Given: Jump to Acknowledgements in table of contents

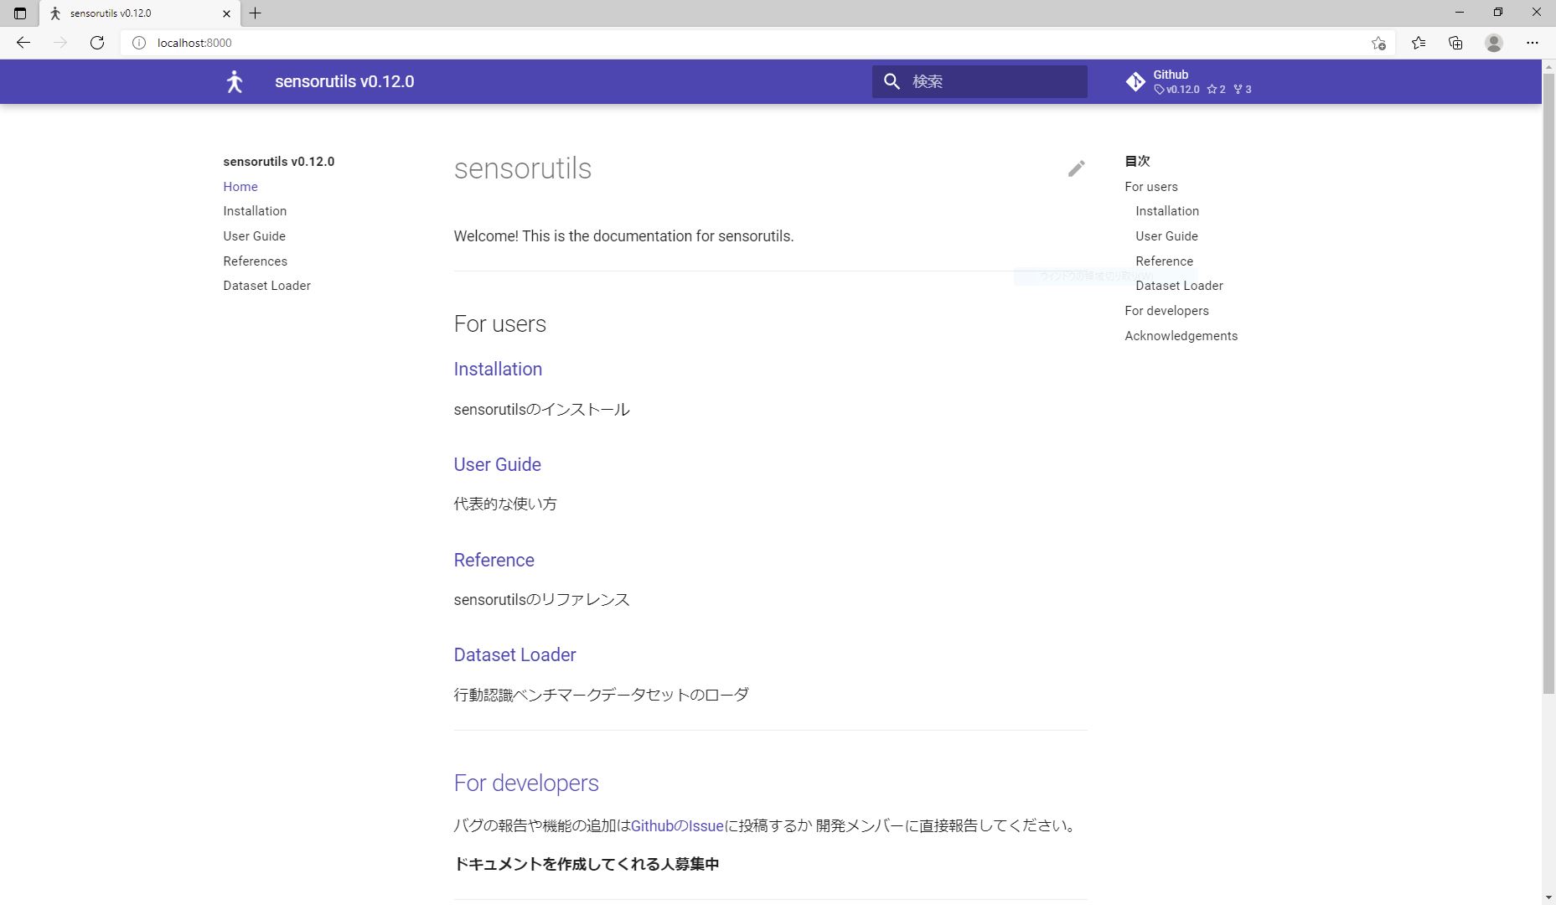Looking at the screenshot, I should click(x=1181, y=336).
